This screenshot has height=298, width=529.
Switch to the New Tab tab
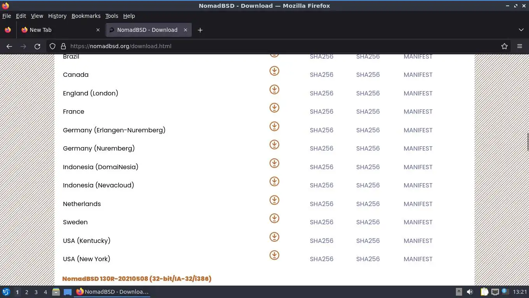[60, 30]
